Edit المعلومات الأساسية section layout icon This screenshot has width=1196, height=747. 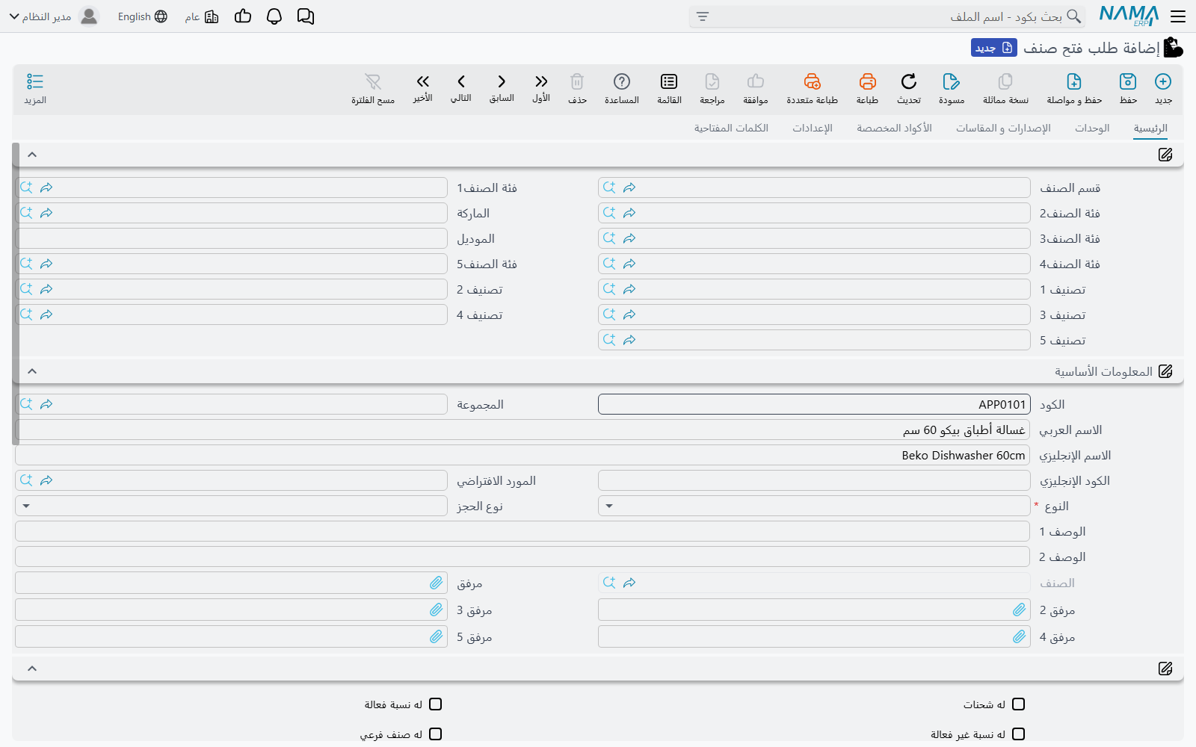click(1165, 371)
